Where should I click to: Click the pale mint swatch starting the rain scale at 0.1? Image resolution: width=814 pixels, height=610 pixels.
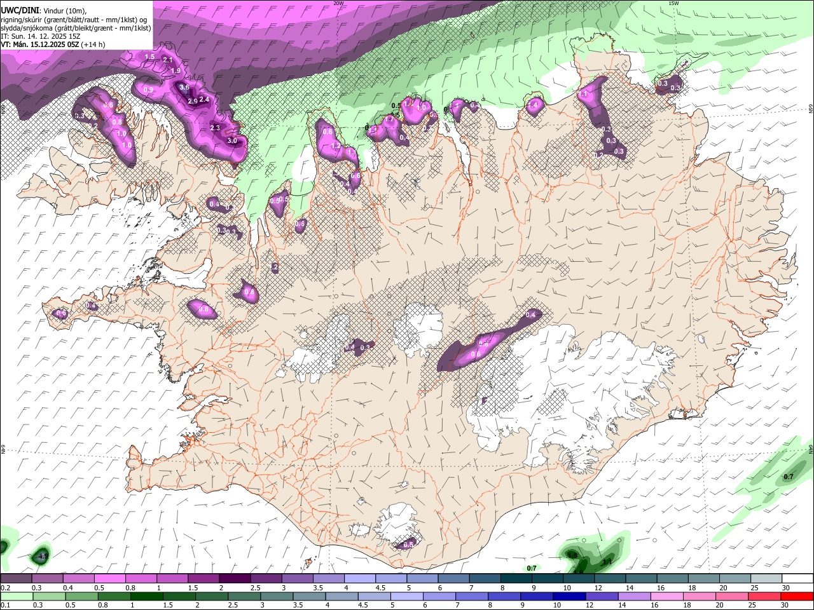[x=17, y=597]
